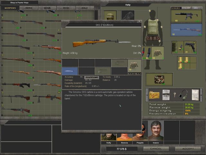Select Ivanov's portrait

pos(156,131)
